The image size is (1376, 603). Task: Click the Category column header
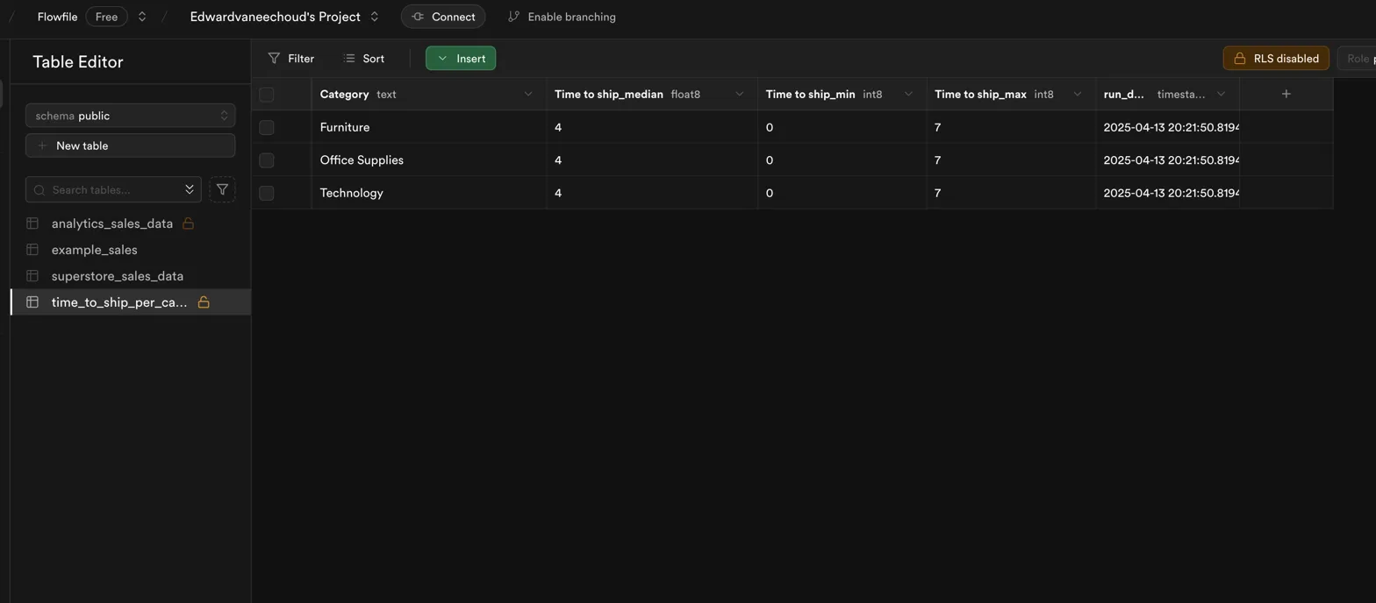(x=429, y=94)
